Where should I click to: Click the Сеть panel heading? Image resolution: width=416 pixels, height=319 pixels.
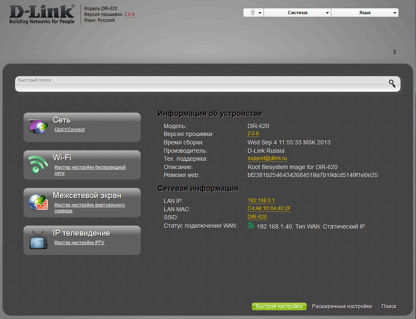click(x=62, y=120)
